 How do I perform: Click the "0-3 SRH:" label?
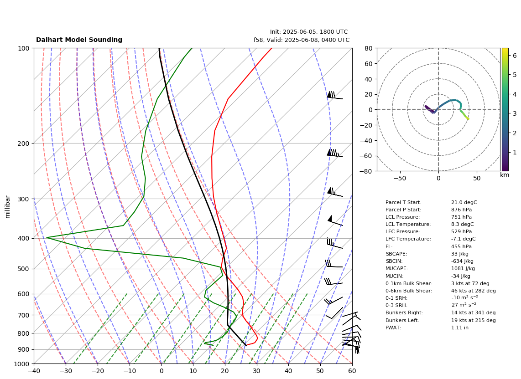point(396,305)
